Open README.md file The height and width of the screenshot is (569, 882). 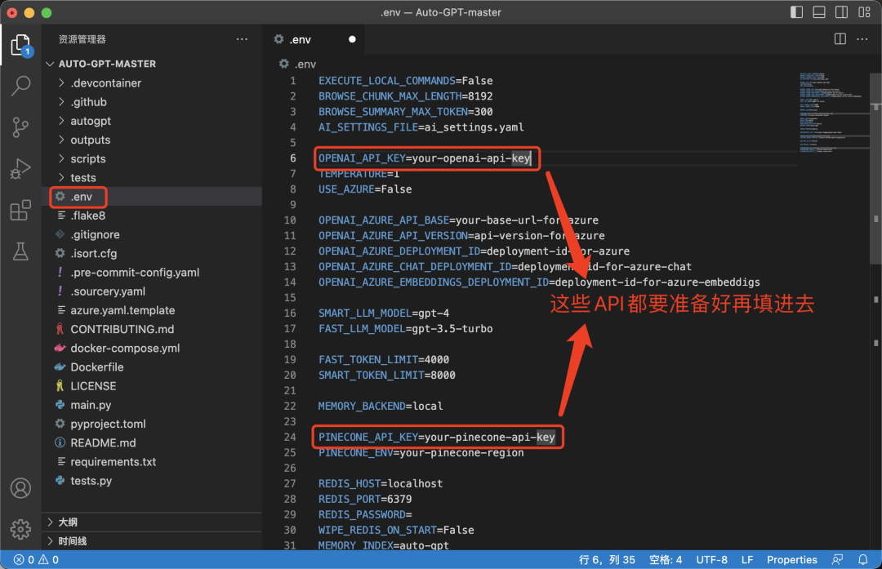[152, 442]
